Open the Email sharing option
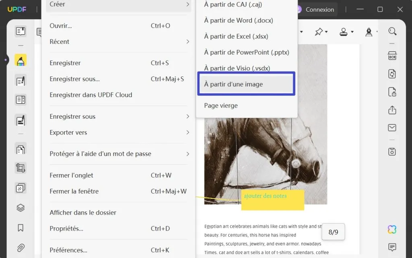This screenshot has height=258, width=412. click(x=393, y=128)
